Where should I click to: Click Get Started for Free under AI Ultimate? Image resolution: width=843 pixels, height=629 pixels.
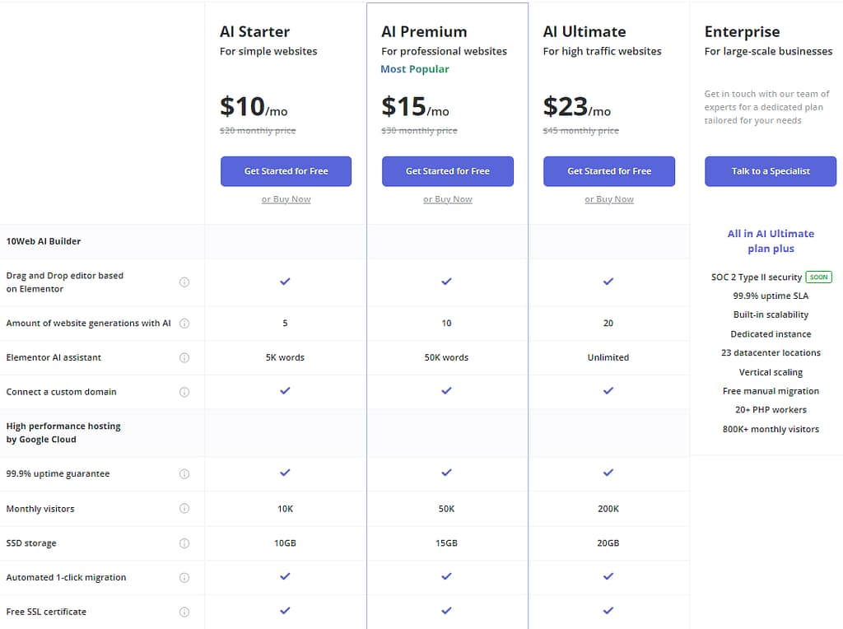pyautogui.click(x=608, y=170)
